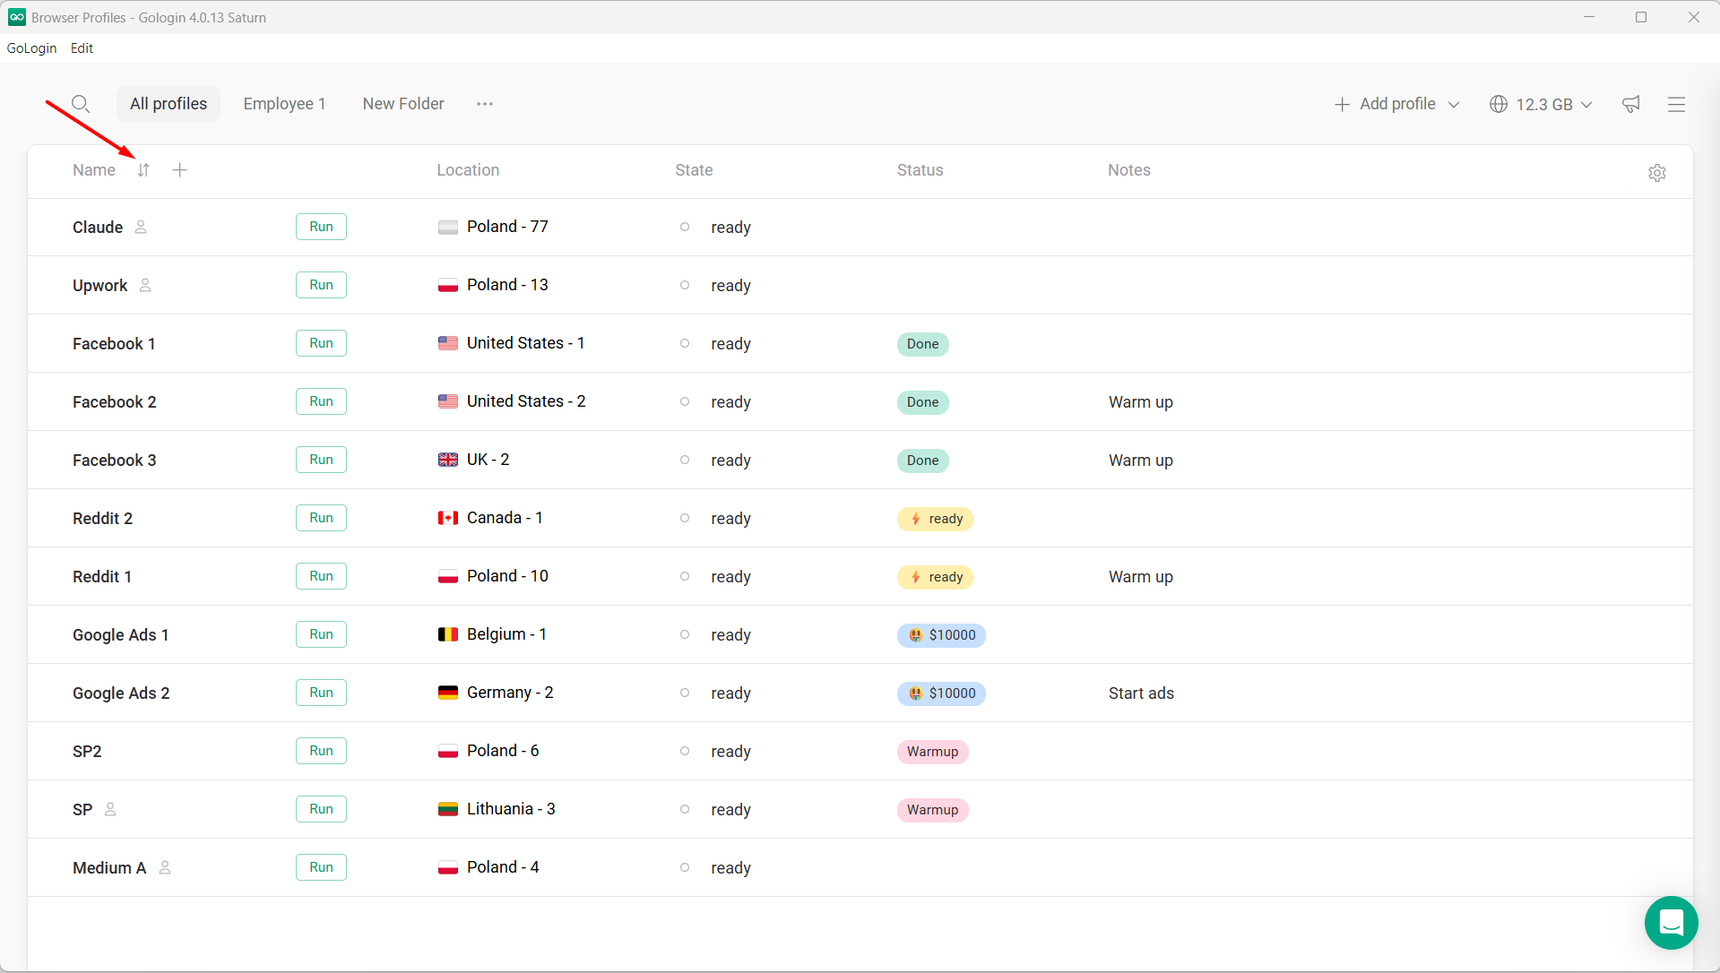Screen dimensions: 1720x973
Task: Open the search profiles icon
Action: [81, 103]
